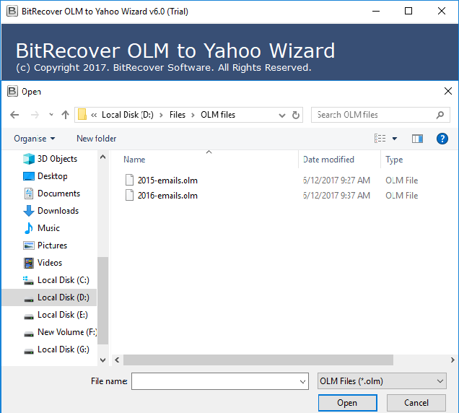The width and height of the screenshot is (459, 413).
Task: Click the Cancel button
Action: 416,403
